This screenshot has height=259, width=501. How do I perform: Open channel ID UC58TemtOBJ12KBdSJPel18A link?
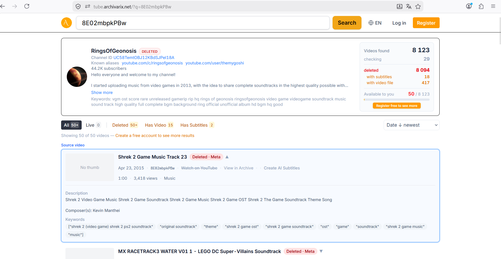[x=144, y=57]
